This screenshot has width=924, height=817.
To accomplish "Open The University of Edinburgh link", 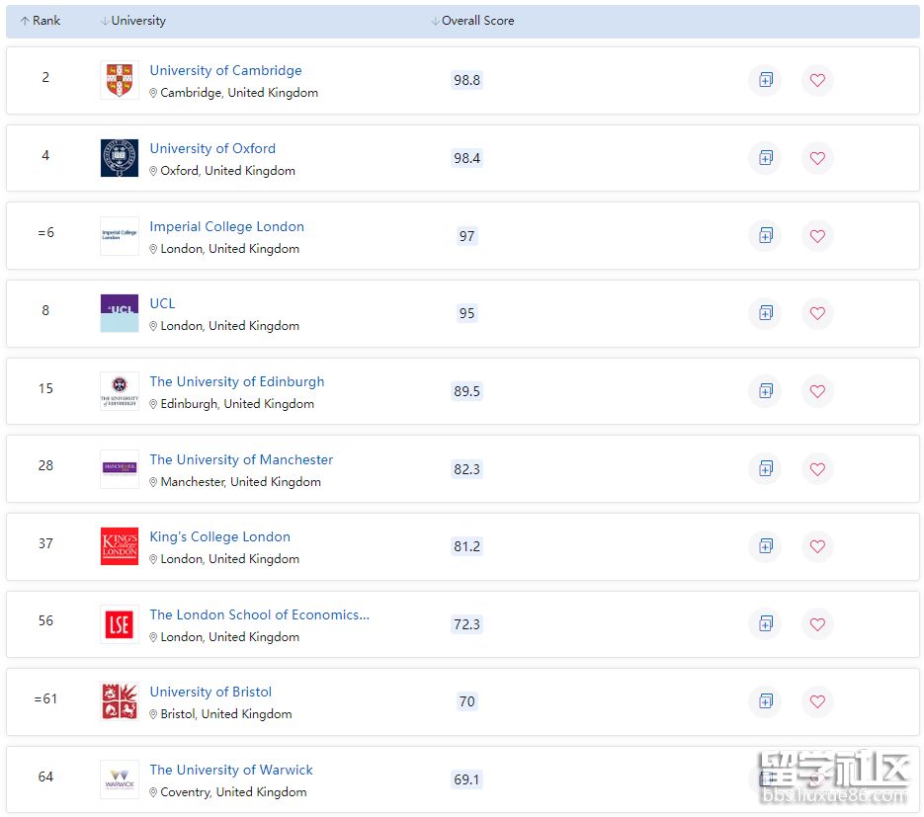I will (237, 381).
